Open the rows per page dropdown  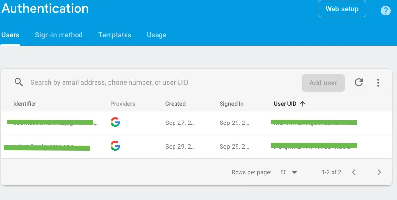click(288, 172)
